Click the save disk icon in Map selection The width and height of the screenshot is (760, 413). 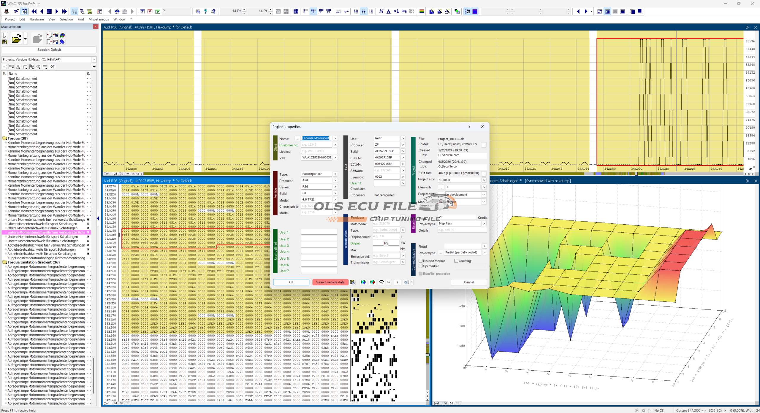pyautogui.click(x=5, y=42)
